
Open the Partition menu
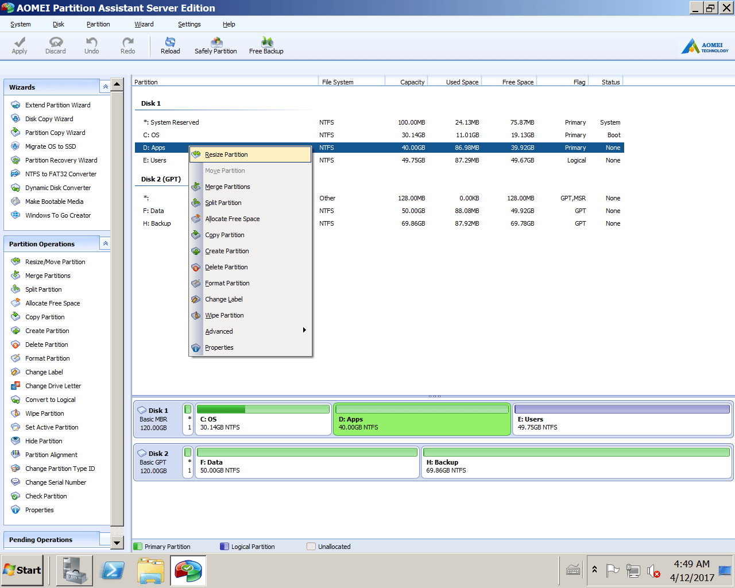click(x=98, y=24)
